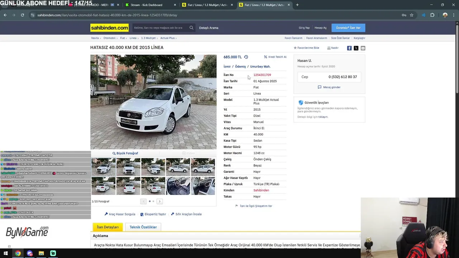Click the password key icon in the address bar

[x=404, y=15]
